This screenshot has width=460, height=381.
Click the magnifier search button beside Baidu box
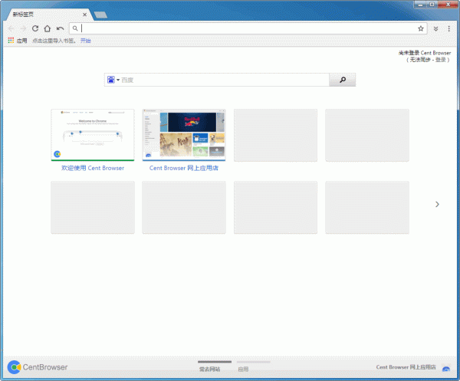click(342, 80)
